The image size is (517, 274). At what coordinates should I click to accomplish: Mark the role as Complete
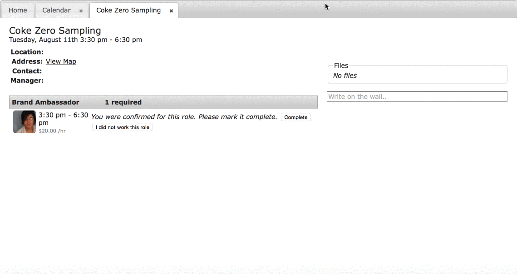click(296, 117)
